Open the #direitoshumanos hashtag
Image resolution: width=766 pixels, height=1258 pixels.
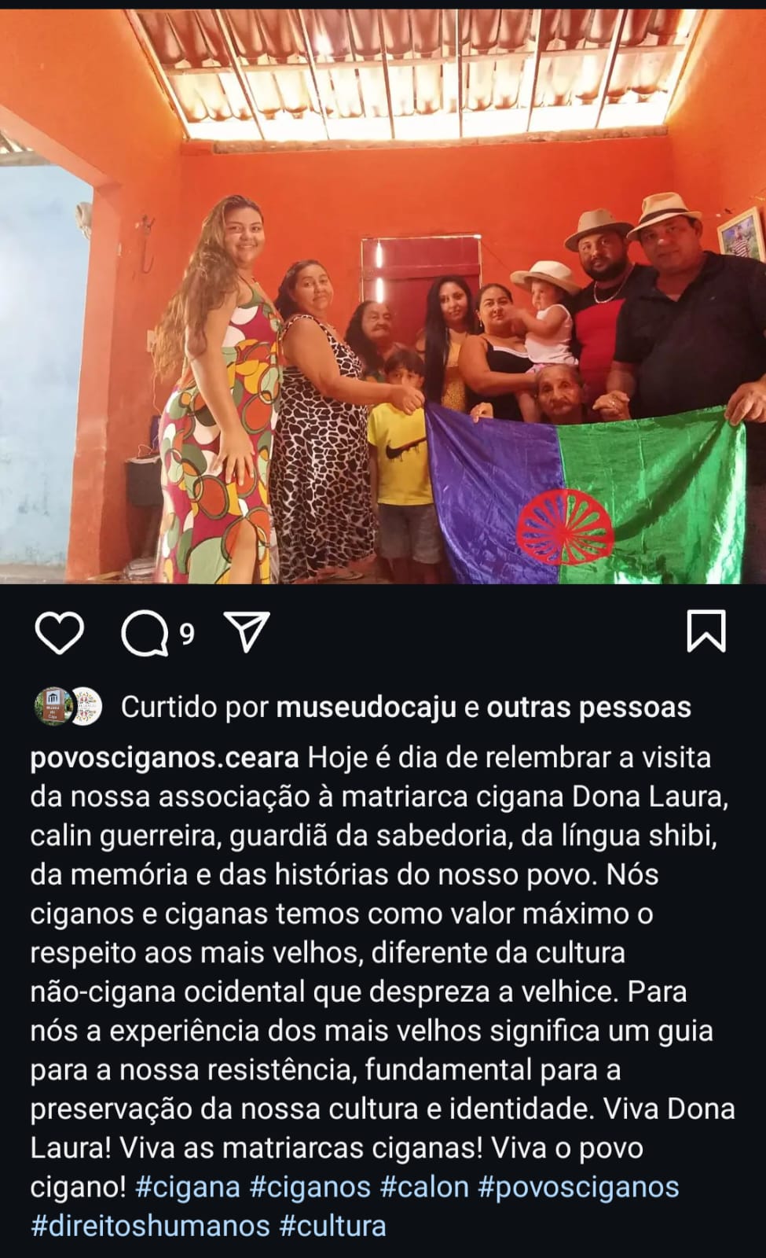tap(150, 1227)
